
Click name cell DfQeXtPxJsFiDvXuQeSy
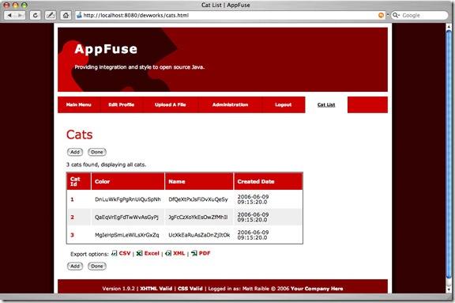pyautogui.click(x=198, y=199)
